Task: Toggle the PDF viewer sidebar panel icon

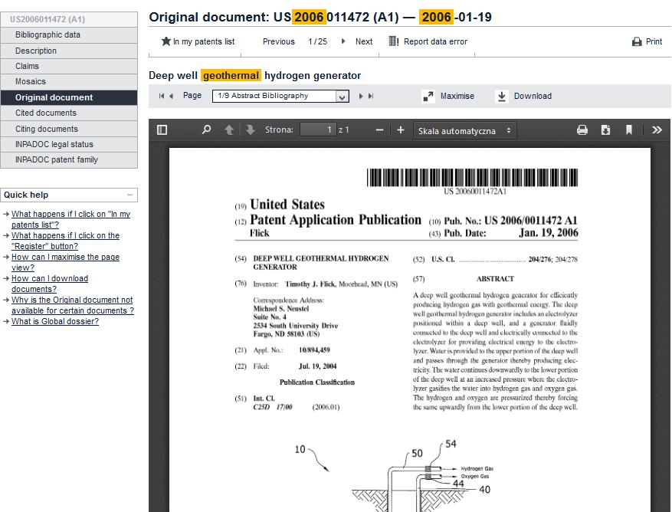Action: [x=162, y=130]
